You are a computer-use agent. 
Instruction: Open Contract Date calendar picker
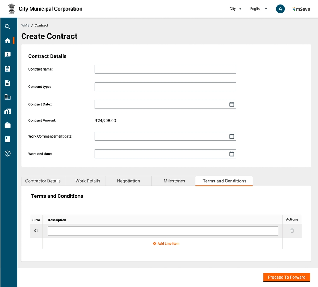click(231, 104)
